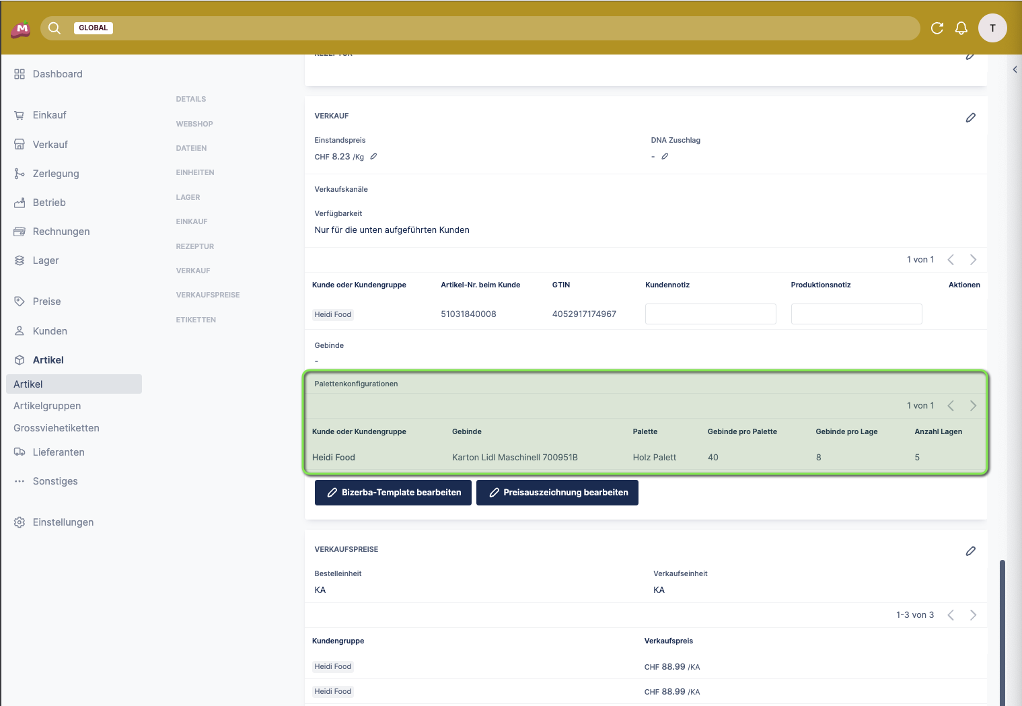
Task: Edit the Verkaufspreise section pencil icon
Action: (970, 551)
